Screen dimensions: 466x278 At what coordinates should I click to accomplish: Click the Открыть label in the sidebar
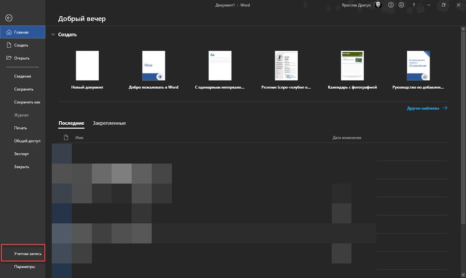coord(22,58)
